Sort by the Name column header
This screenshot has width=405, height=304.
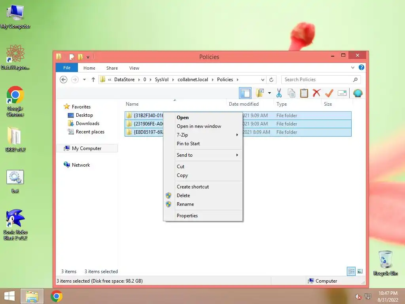175,104
